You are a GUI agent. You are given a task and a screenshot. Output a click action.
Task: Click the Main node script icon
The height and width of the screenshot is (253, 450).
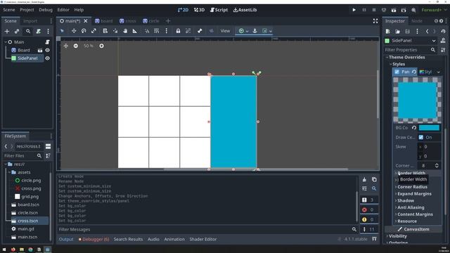click(47, 42)
